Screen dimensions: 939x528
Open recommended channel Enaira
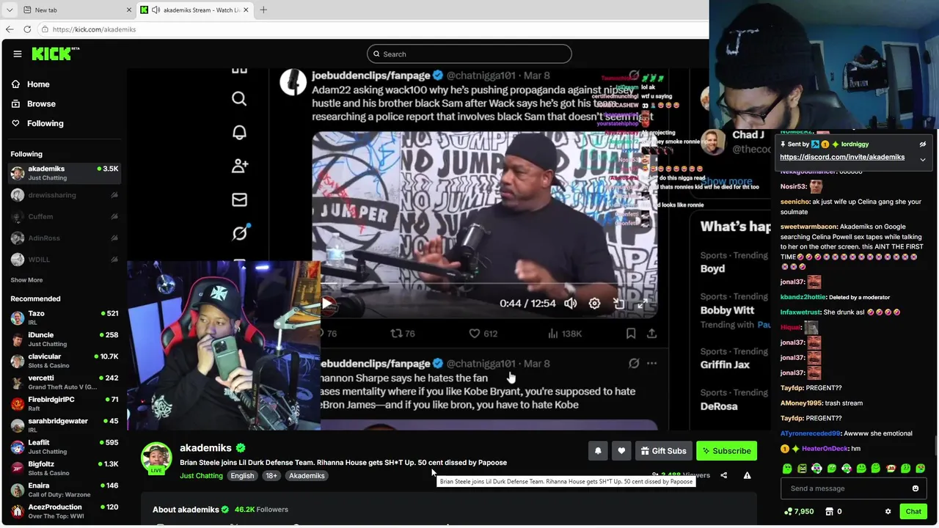[x=65, y=490]
